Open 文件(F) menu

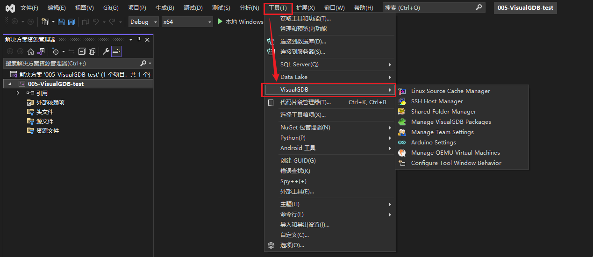coord(29,8)
